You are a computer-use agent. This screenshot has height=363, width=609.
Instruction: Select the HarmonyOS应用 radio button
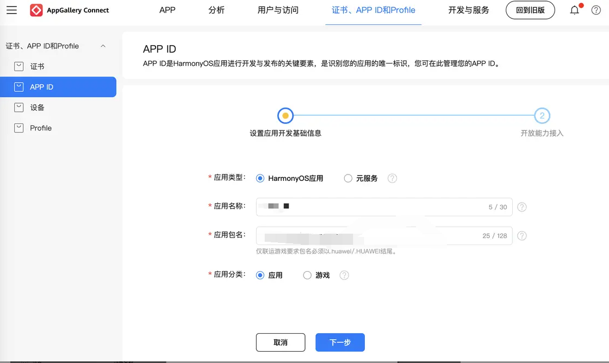point(260,178)
